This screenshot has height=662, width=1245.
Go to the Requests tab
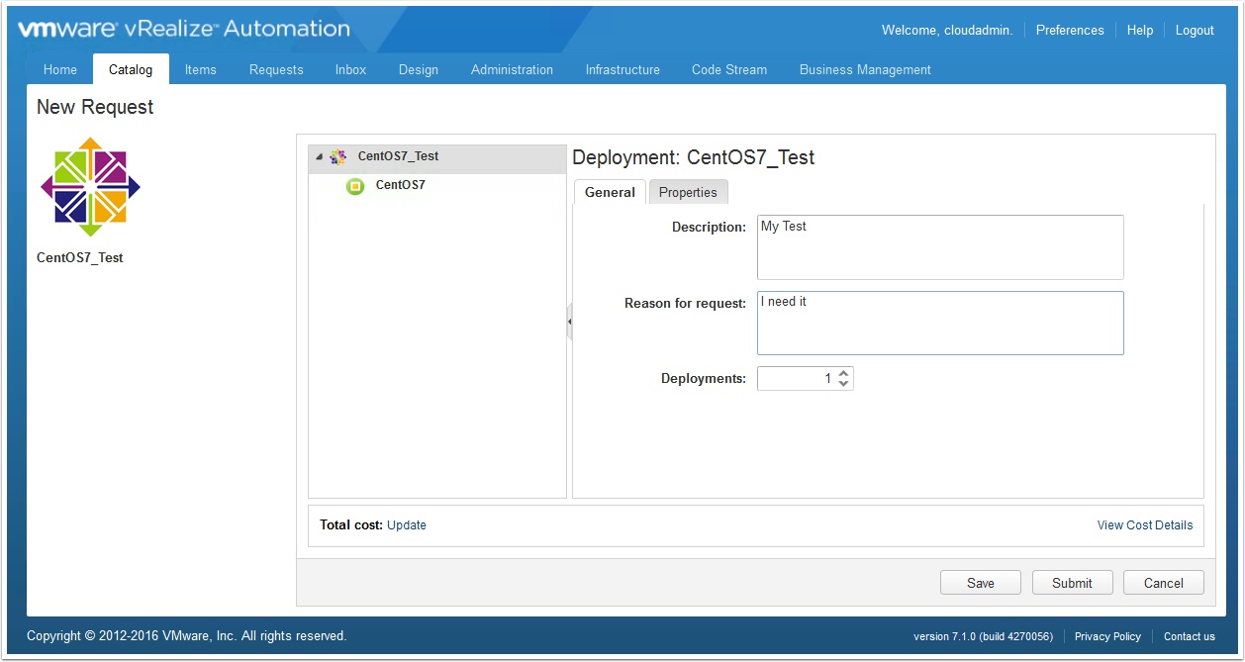point(276,69)
